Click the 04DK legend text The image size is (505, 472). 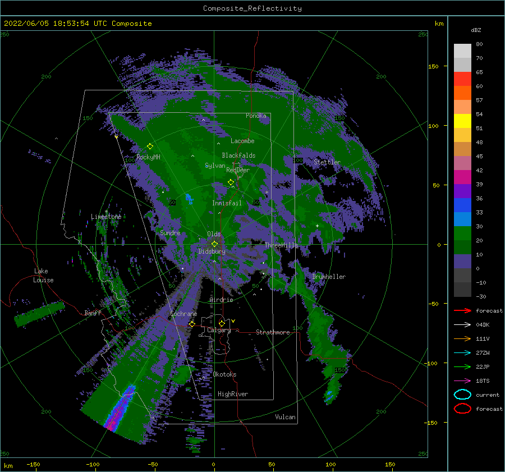tap(483, 324)
